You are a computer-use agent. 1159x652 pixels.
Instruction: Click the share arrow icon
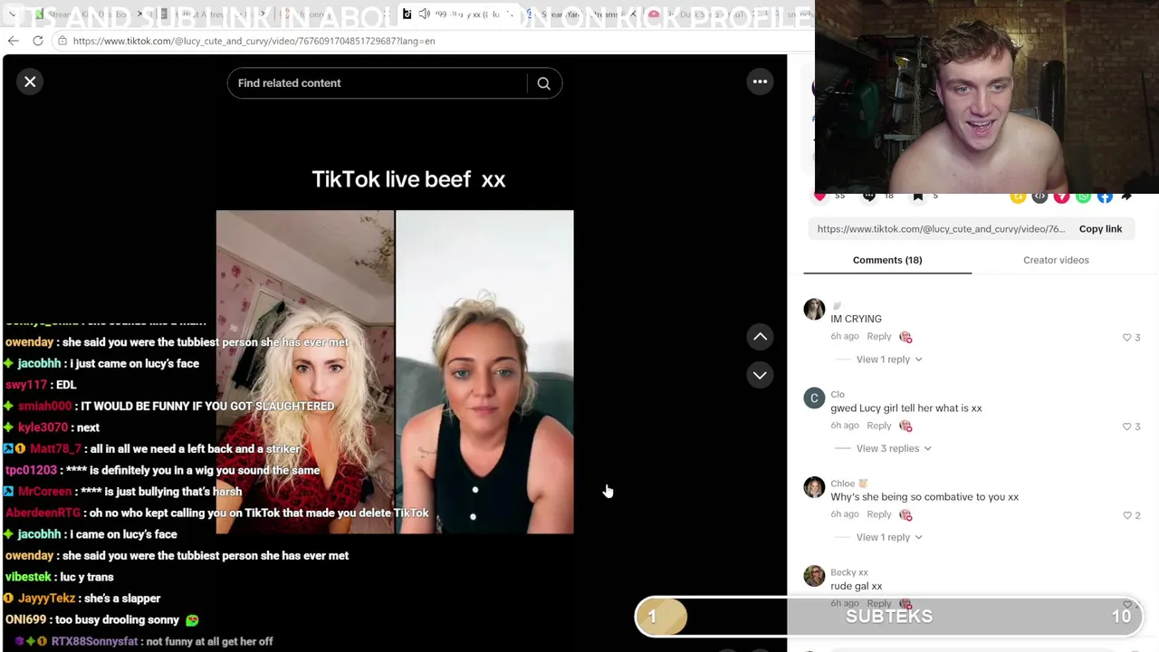coord(1126,197)
